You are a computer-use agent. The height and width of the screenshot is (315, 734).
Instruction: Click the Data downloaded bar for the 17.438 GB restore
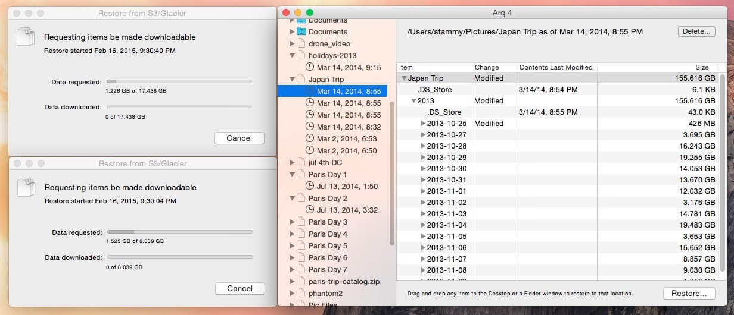pos(179,106)
